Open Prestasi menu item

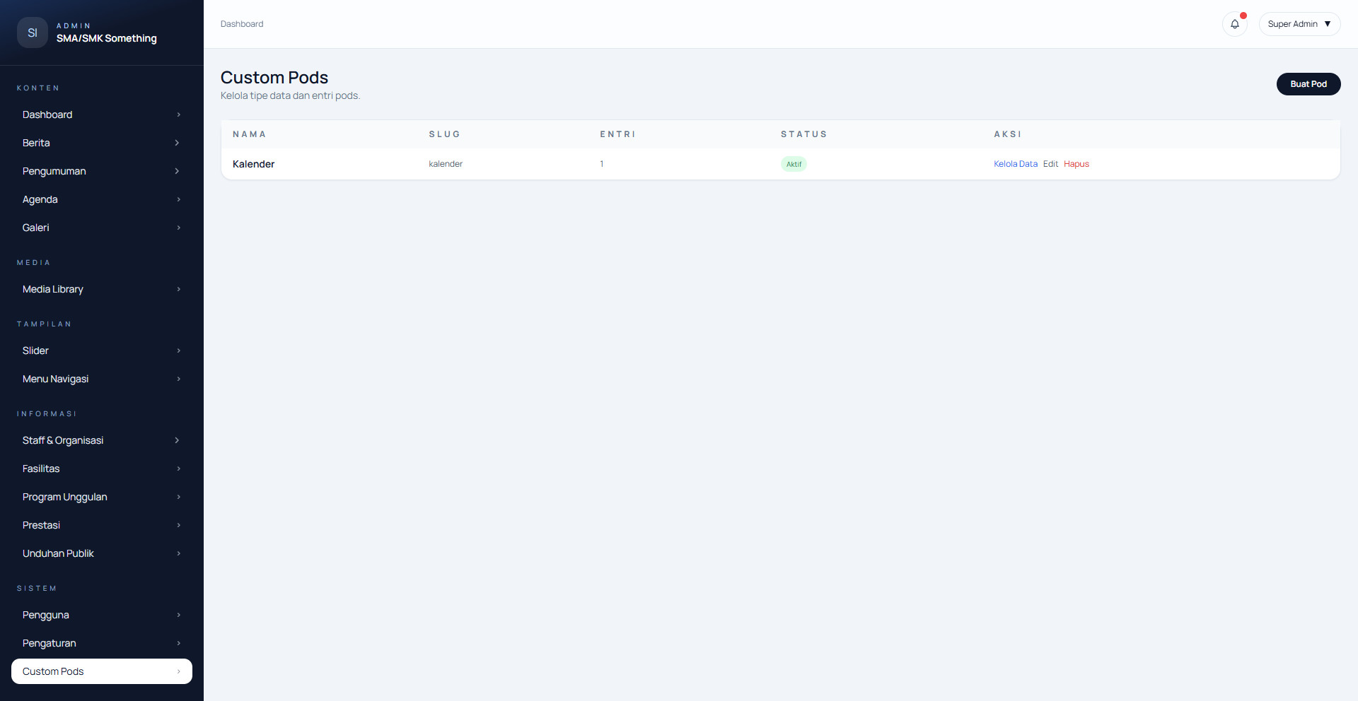[102, 525]
